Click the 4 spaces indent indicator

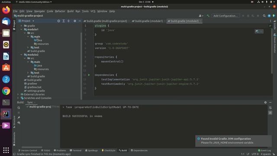point(265,154)
